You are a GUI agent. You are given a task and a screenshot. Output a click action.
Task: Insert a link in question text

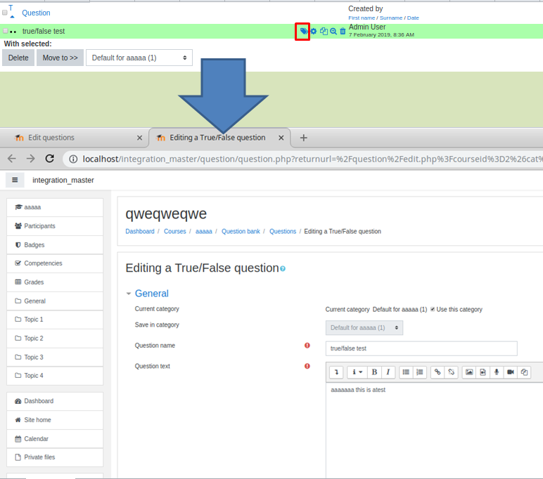(x=437, y=372)
